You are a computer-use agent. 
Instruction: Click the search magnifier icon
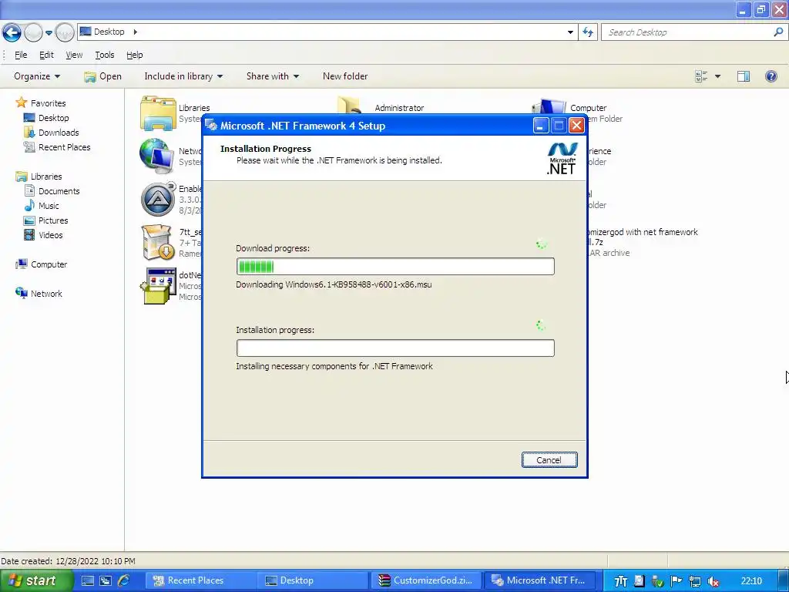778,32
